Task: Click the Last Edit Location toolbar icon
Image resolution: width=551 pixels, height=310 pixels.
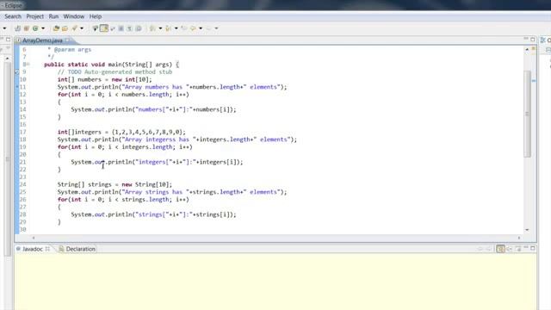Action: [x=183, y=28]
